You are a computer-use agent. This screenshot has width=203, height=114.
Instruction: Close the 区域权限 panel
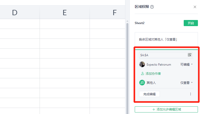tap(195, 7)
